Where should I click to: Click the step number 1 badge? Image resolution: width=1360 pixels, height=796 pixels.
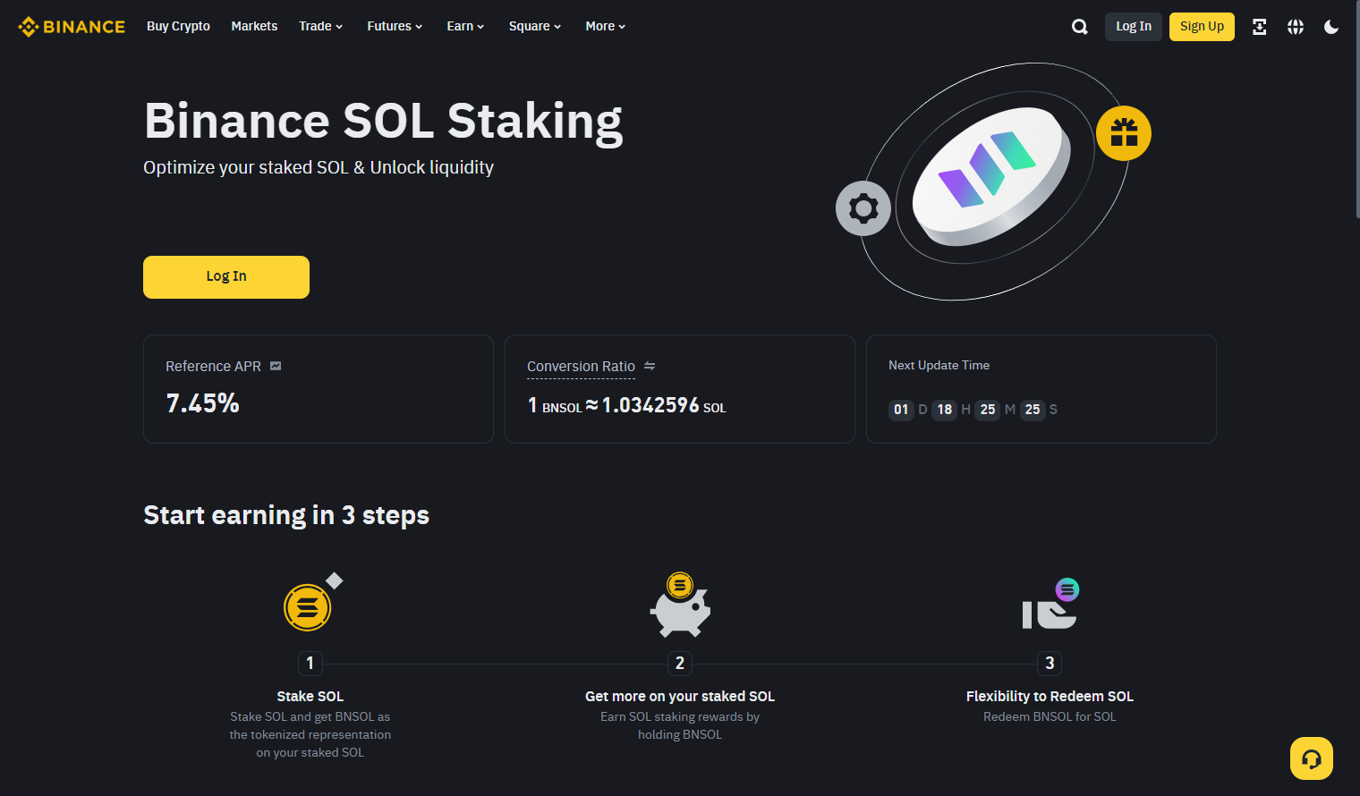point(310,663)
